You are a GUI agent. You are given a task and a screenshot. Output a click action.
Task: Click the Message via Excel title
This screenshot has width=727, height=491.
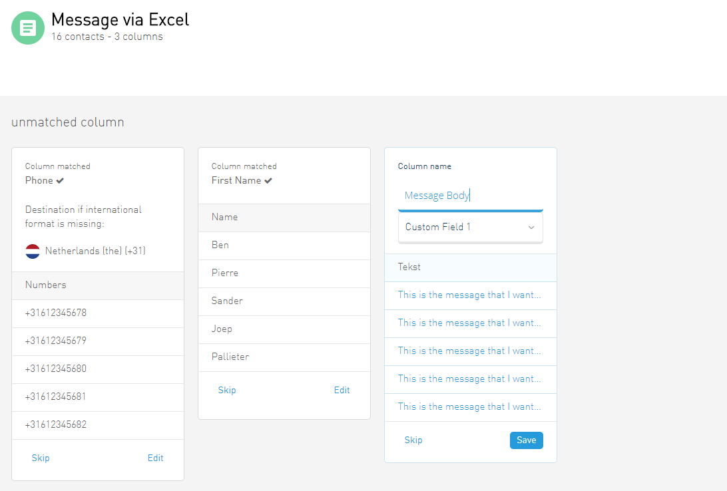120,19
